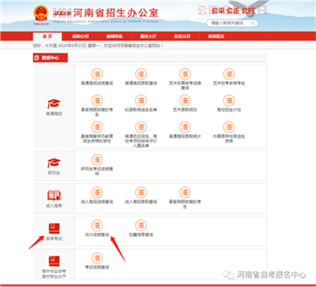Click the 艺术体育统考成绩查询 list icon
This screenshot has width=316, height=288.
[x=185, y=74]
